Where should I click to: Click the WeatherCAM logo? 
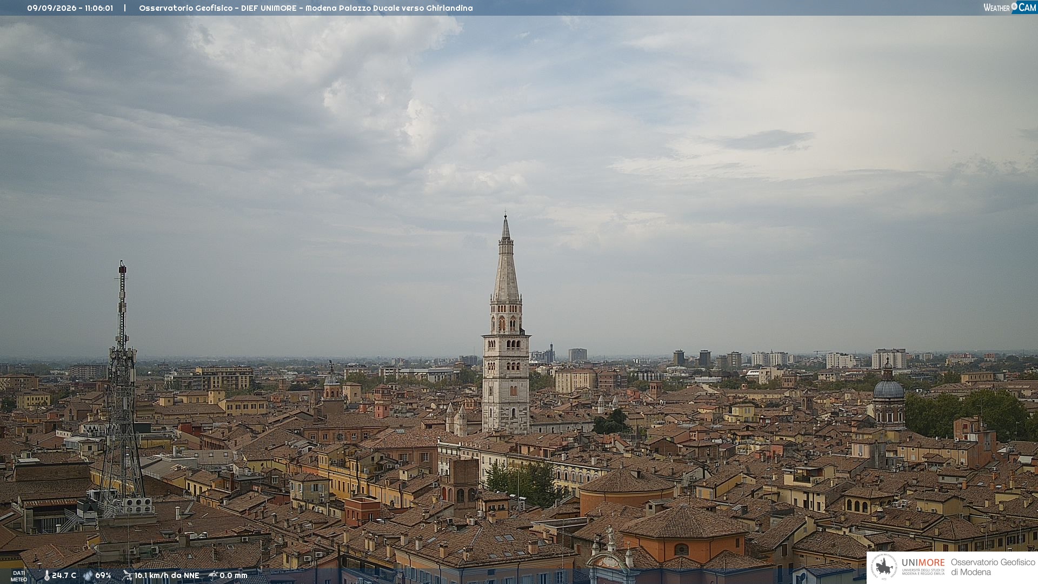1010,8
